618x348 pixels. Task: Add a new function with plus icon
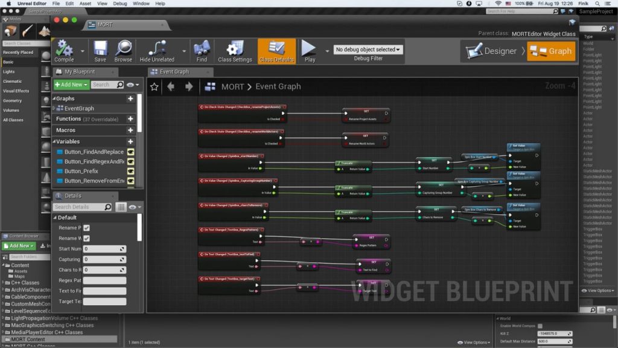[x=130, y=119]
